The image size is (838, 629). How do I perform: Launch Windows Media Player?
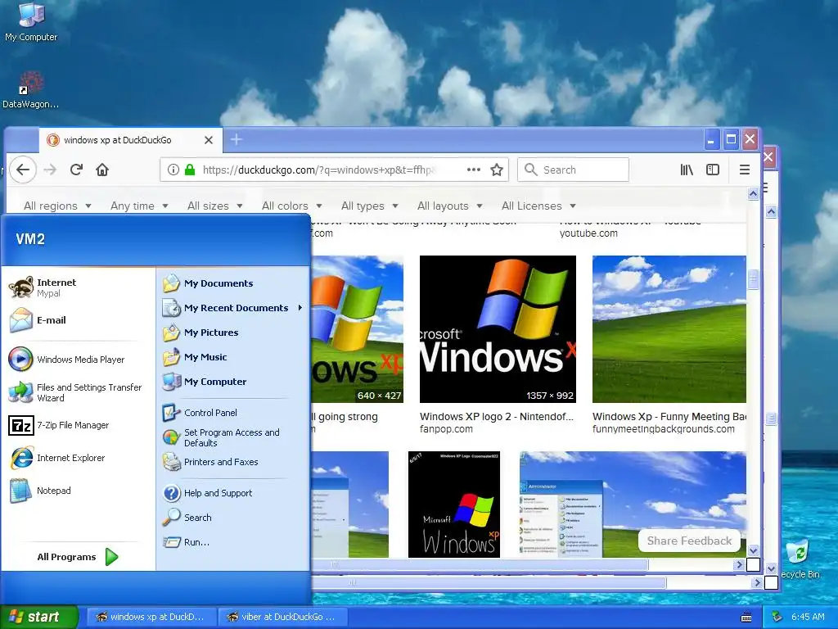pyautogui.click(x=78, y=360)
